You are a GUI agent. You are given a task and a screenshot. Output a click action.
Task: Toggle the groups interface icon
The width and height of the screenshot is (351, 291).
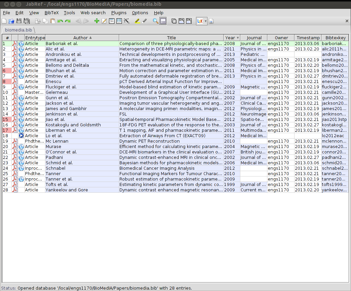click(174, 21)
